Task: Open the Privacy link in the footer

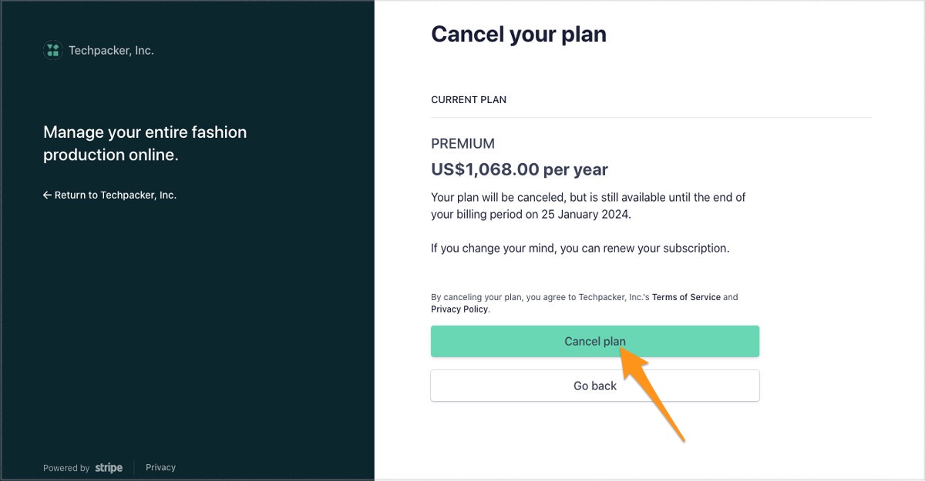Action: pos(160,467)
